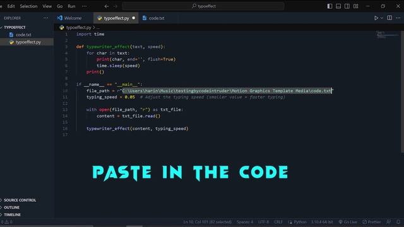Open errors and warnings count in status bar
This screenshot has height=227, width=404.
point(7,222)
